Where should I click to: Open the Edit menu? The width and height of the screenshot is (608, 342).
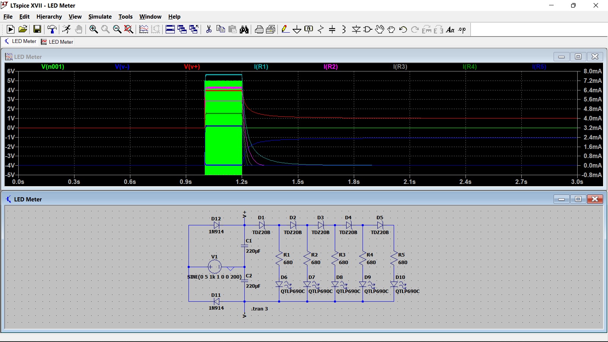pyautogui.click(x=24, y=17)
